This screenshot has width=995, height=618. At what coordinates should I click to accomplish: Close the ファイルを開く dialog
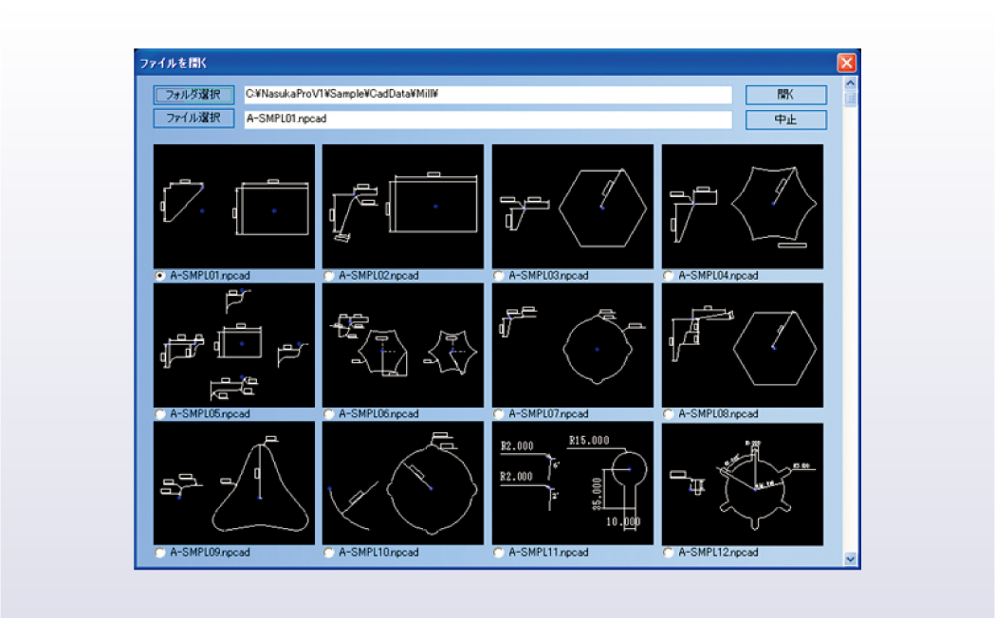tap(846, 63)
